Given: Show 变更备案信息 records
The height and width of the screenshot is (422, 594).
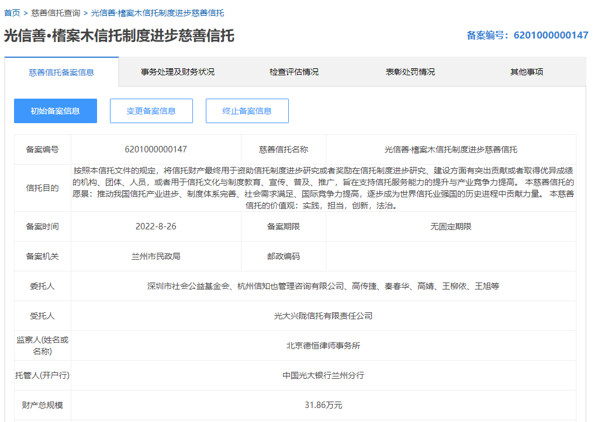Looking at the screenshot, I should point(151,111).
